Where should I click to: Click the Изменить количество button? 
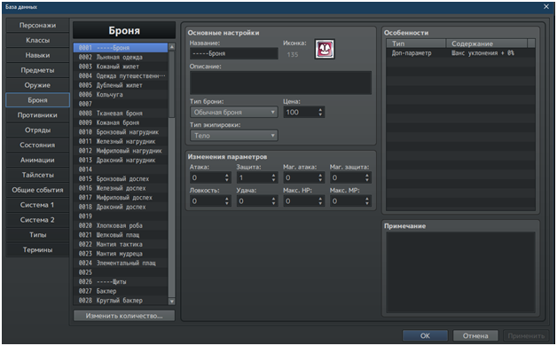[x=124, y=316]
